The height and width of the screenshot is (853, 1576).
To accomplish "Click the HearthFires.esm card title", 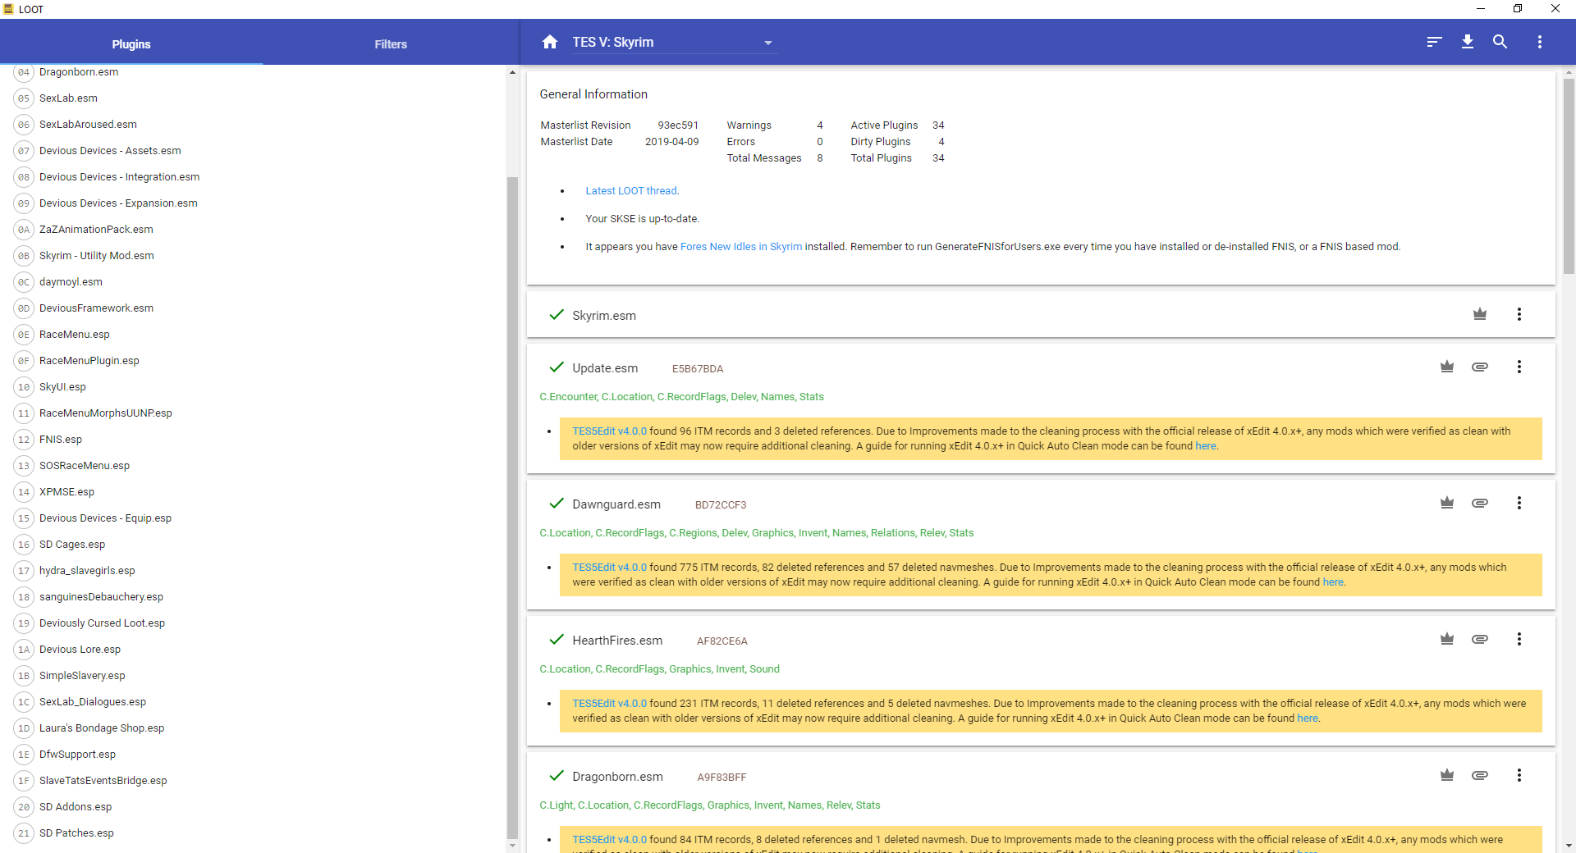I will coord(617,641).
